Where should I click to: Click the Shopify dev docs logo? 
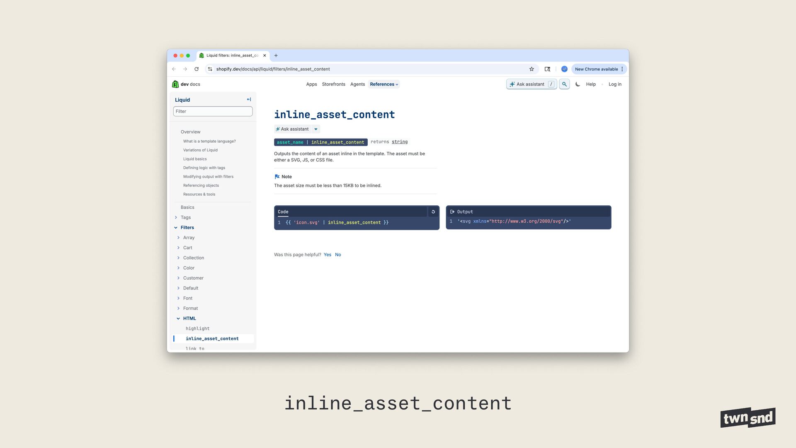point(186,84)
